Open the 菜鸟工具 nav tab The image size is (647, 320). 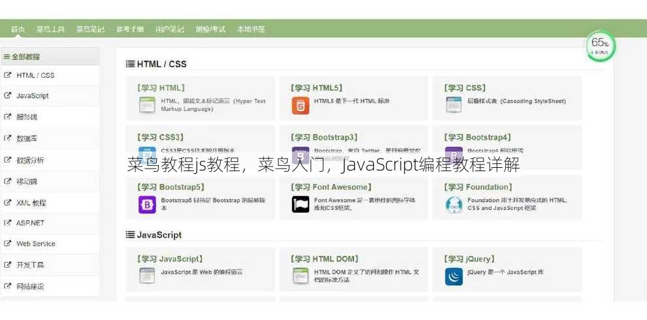coord(50,29)
